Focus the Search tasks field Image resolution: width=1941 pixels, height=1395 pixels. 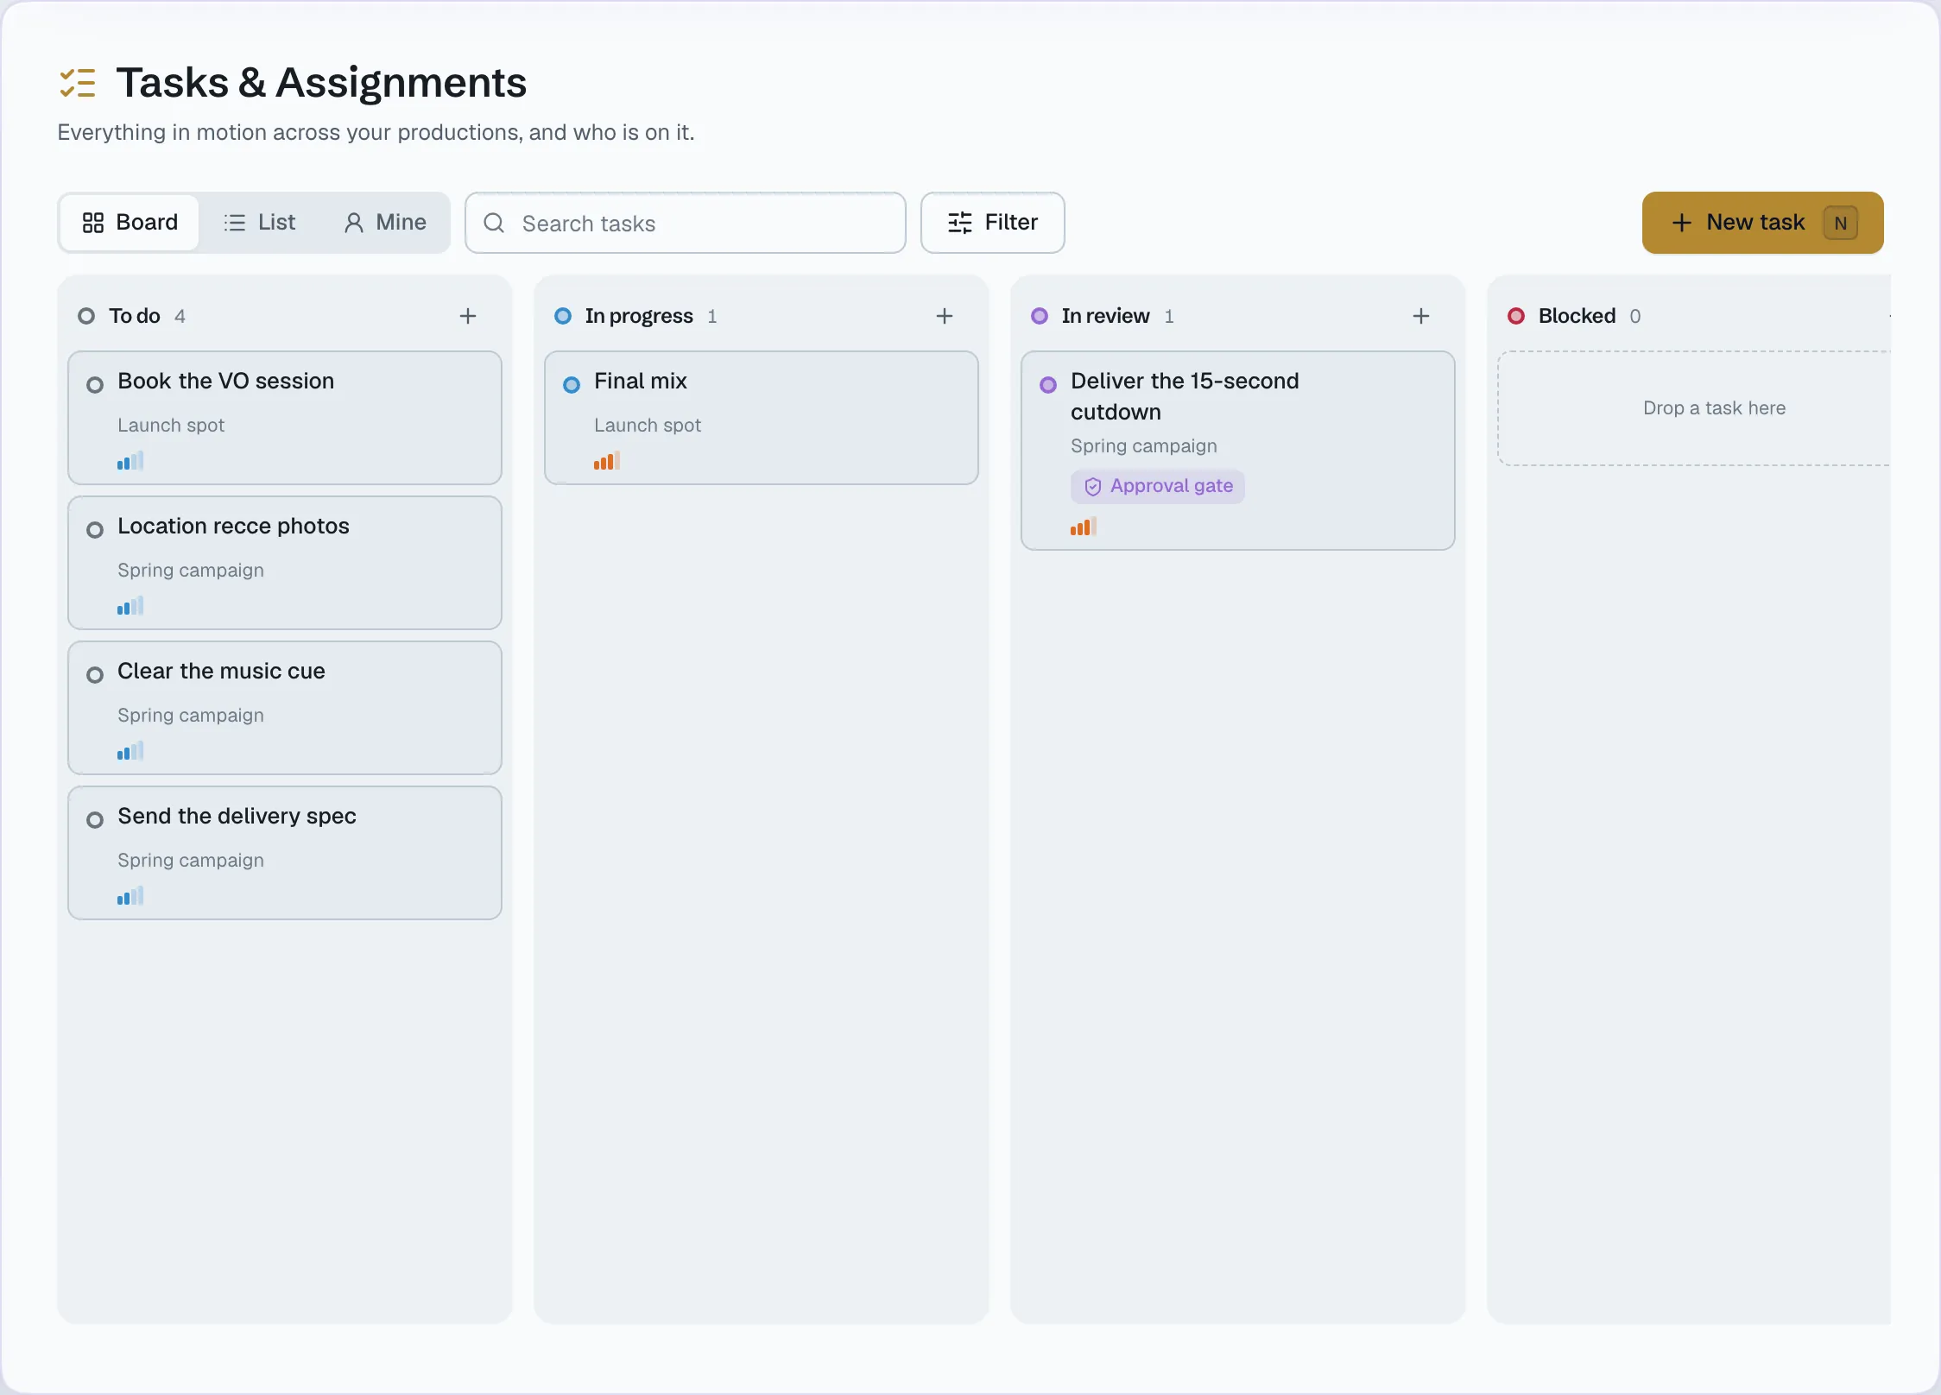point(686,223)
